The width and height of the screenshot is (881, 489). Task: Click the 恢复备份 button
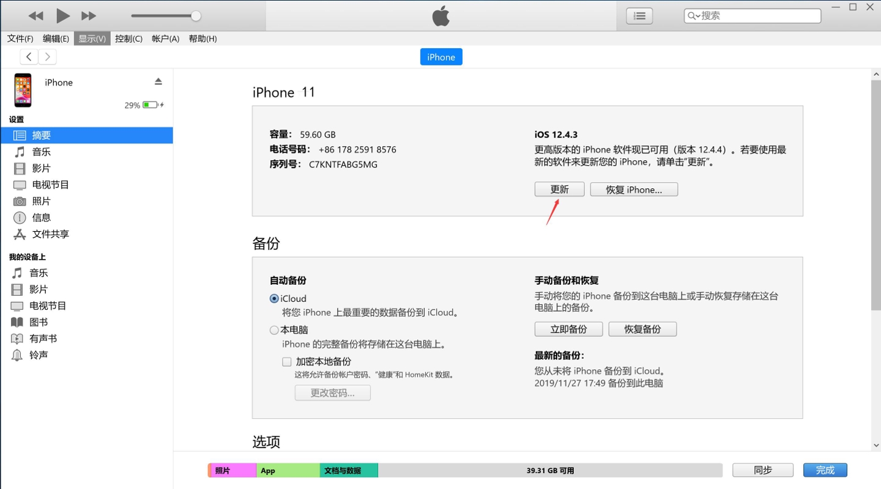(642, 329)
